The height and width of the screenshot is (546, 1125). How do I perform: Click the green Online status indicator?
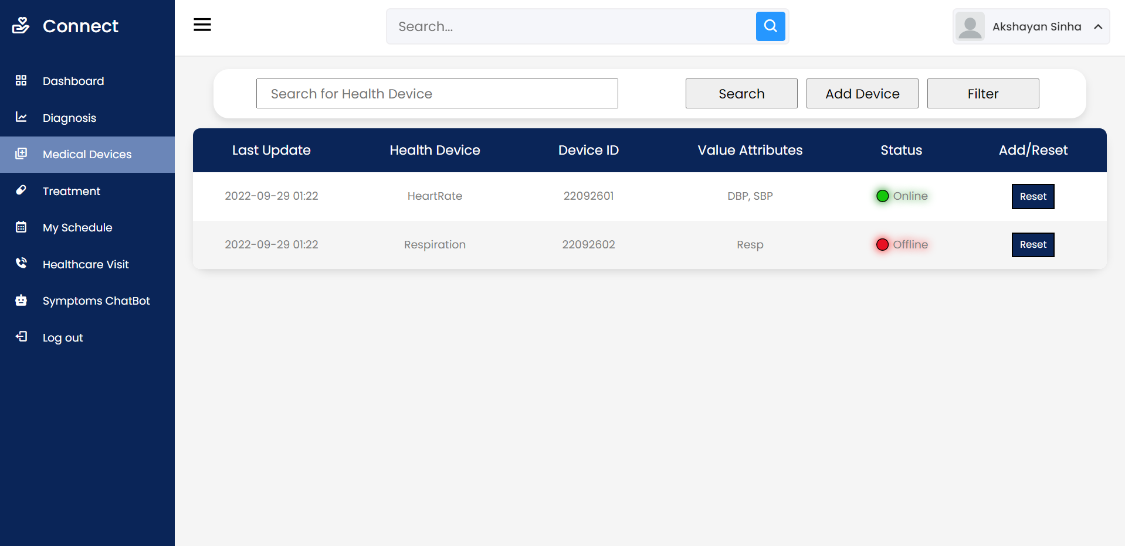[x=883, y=196]
